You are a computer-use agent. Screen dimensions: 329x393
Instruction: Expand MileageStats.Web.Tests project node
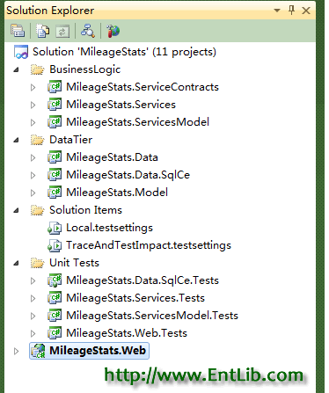point(33,333)
